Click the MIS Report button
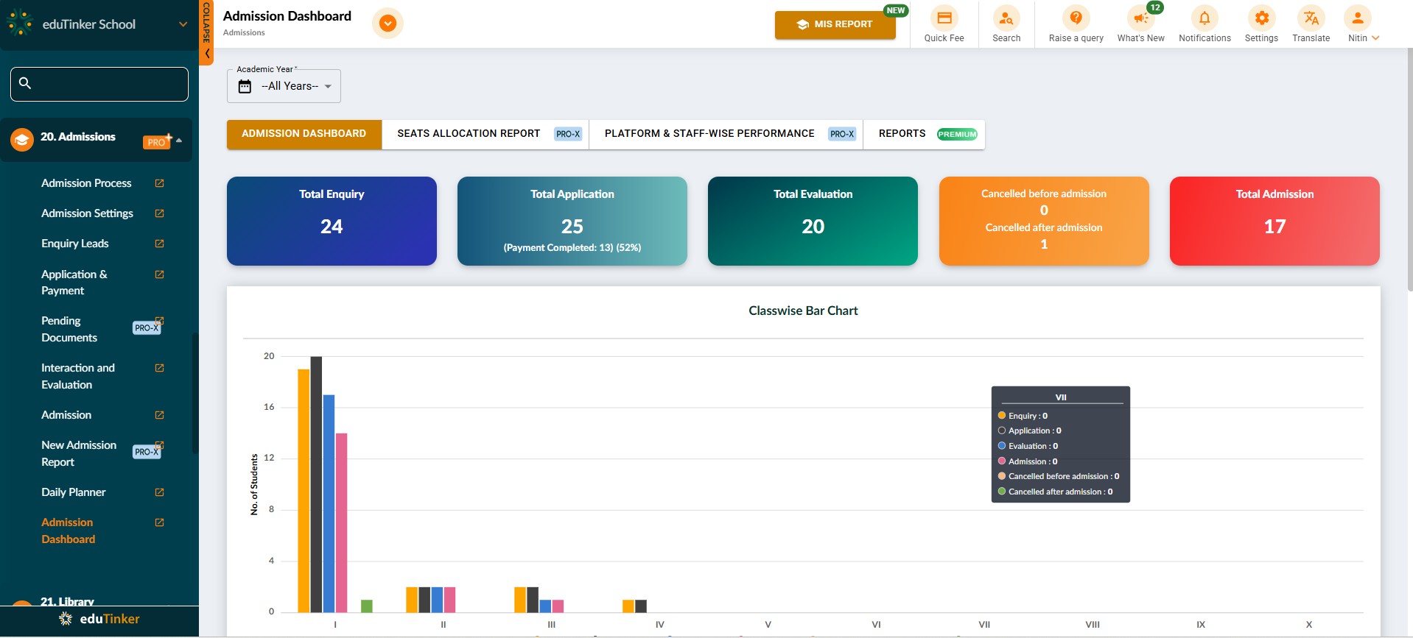The height and width of the screenshot is (638, 1413). coord(835,24)
